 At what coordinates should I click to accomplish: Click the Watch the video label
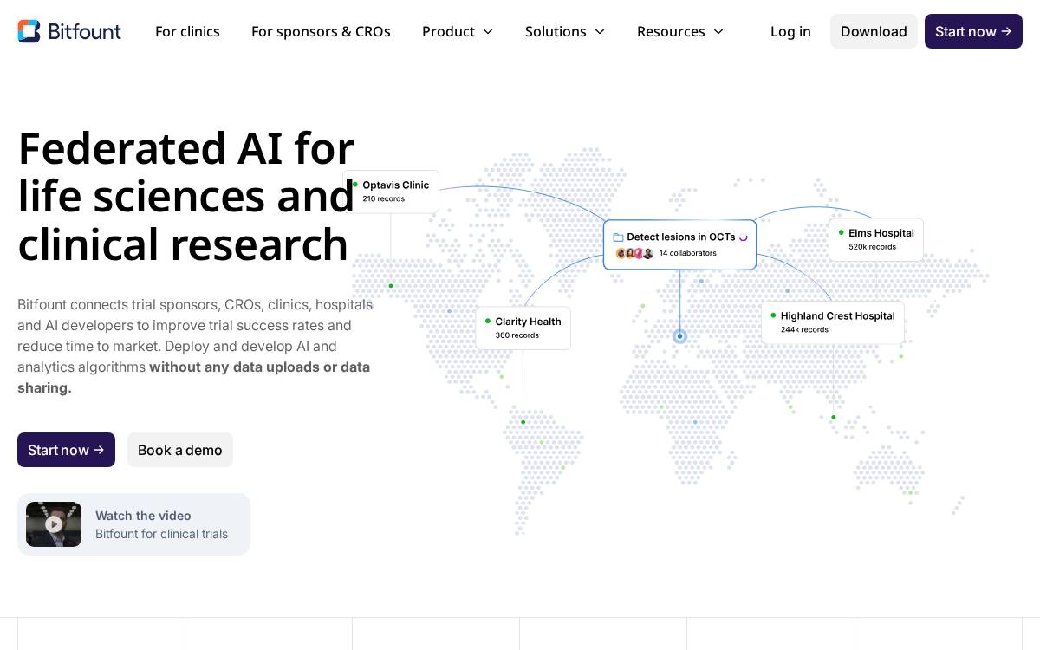[x=143, y=516]
